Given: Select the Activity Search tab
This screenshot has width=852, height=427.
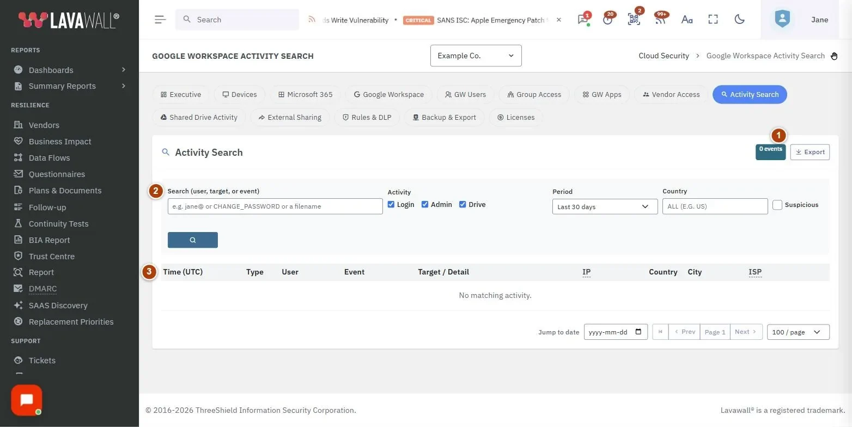Looking at the screenshot, I should coord(750,94).
